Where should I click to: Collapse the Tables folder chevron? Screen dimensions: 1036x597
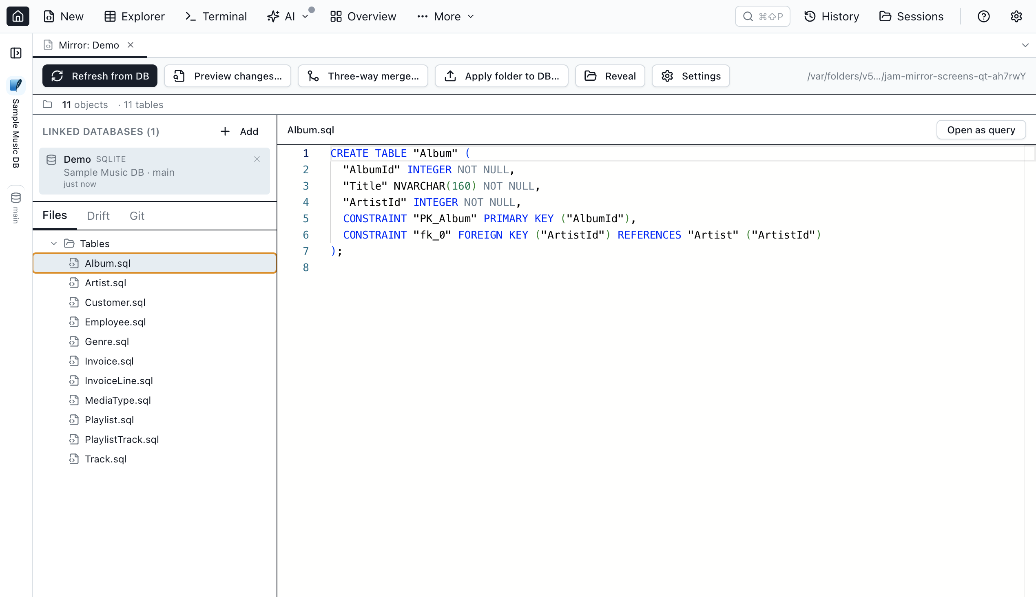point(54,243)
